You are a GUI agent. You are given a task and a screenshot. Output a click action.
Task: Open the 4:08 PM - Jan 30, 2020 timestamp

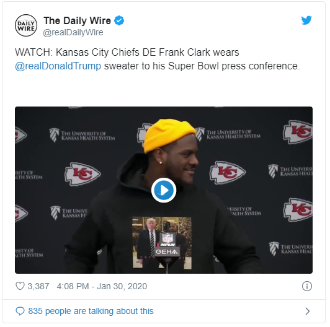pos(102,286)
